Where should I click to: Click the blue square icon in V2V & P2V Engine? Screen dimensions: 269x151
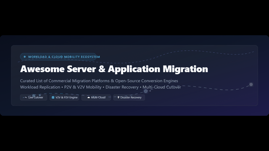coord(53,97)
